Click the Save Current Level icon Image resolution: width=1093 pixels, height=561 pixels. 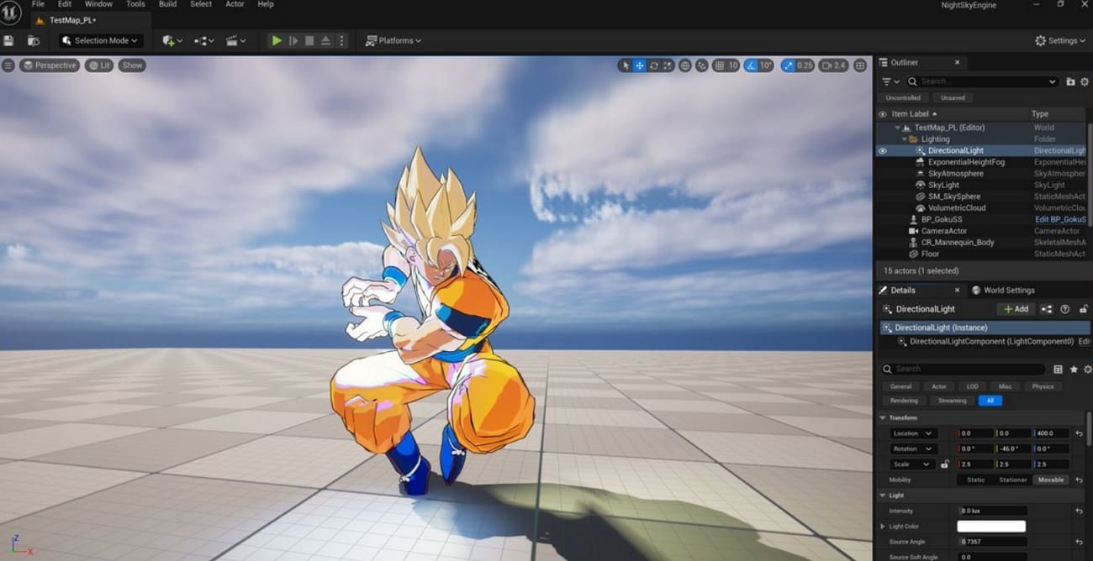[8, 40]
